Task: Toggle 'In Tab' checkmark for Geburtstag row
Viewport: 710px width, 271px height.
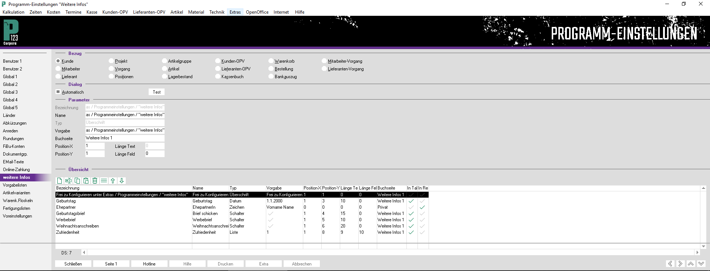Action: click(411, 201)
